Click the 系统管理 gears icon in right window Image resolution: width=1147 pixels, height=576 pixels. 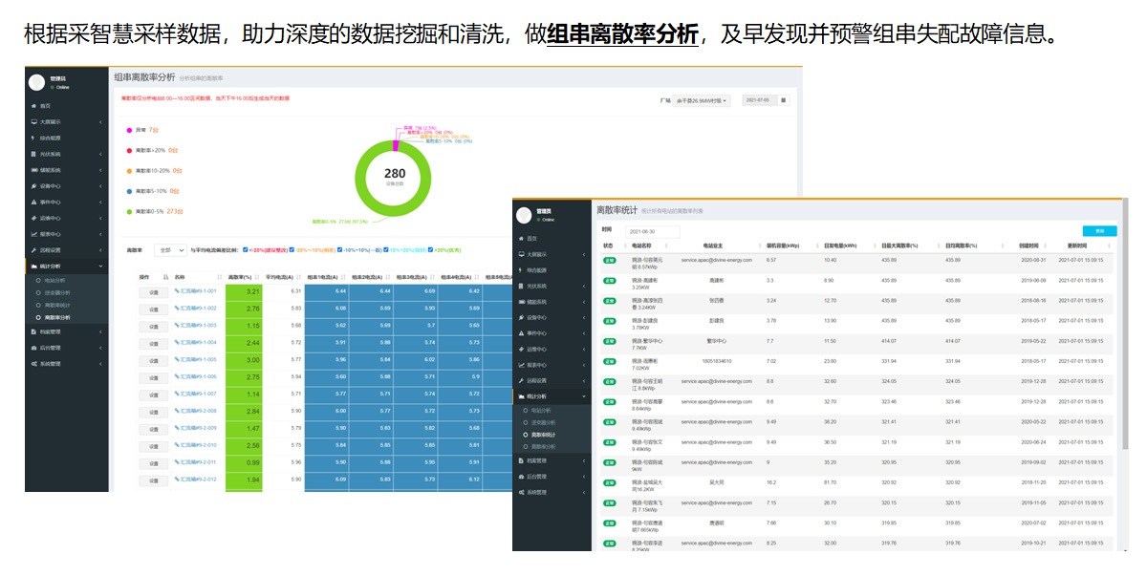[x=521, y=492]
